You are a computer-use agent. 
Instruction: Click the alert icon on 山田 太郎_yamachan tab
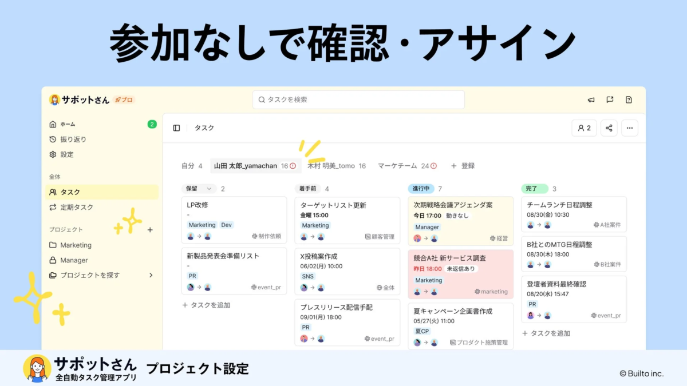(292, 165)
